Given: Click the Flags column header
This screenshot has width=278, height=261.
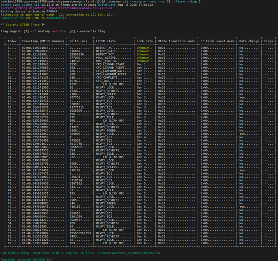Looking at the screenshot, I should 269,41.
